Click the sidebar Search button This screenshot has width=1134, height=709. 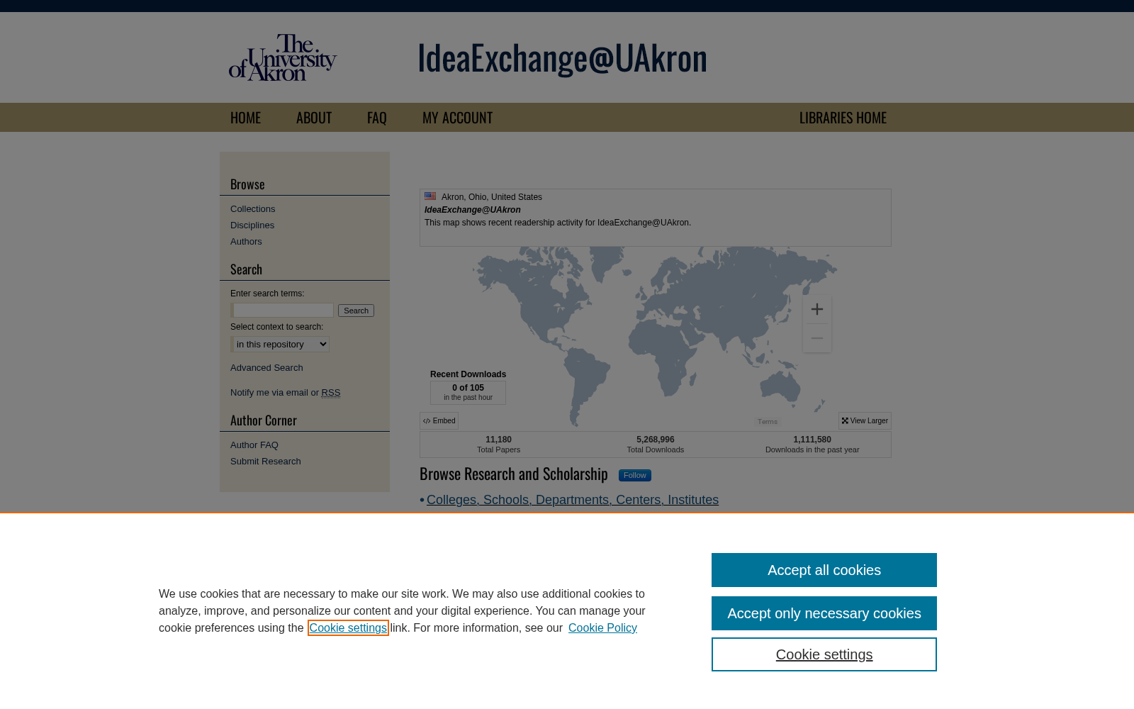(356, 311)
